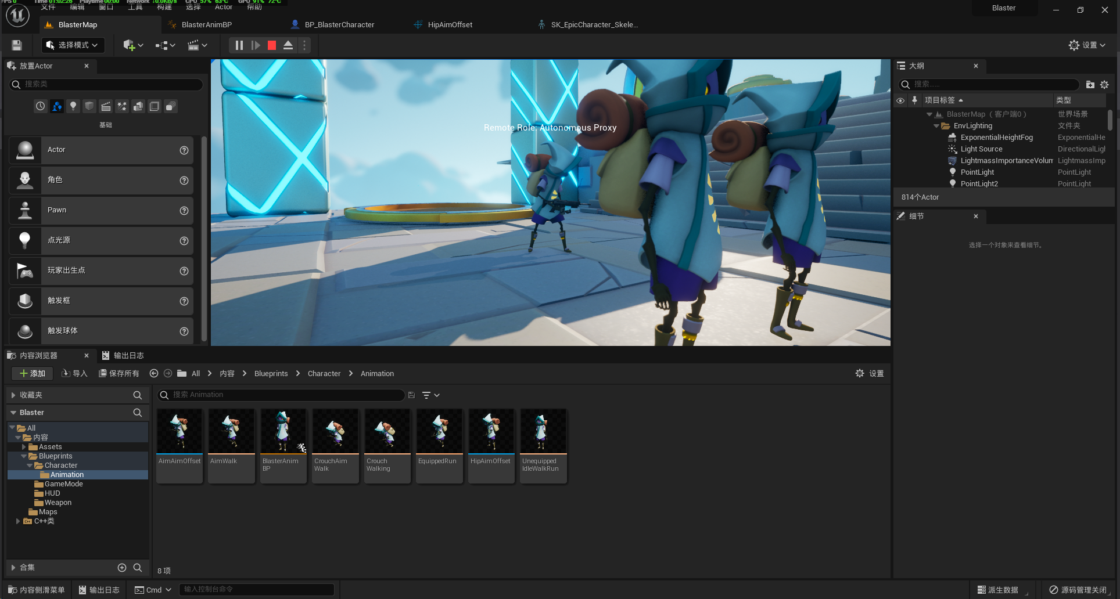Click the frame skip playback button
Image resolution: width=1120 pixels, height=599 pixels.
click(256, 45)
